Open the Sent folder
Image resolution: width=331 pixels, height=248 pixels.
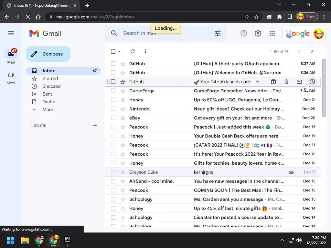pos(63,94)
